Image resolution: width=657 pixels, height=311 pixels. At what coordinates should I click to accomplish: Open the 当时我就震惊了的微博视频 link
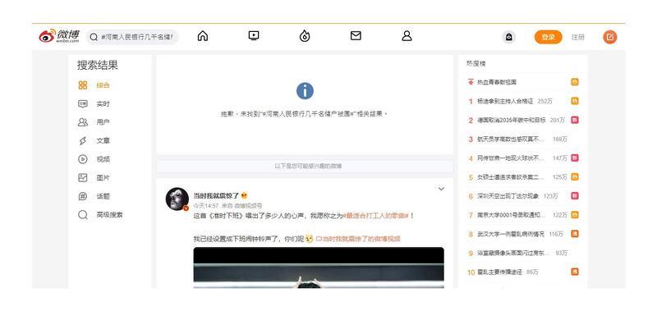click(x=358, y=239)
